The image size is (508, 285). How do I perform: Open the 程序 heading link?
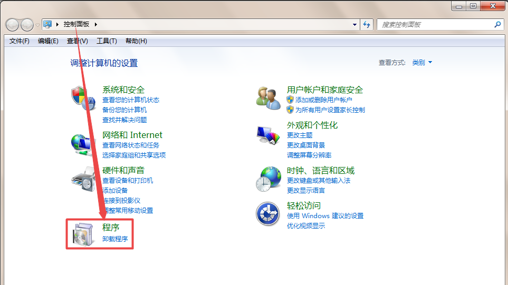[111, 228]
